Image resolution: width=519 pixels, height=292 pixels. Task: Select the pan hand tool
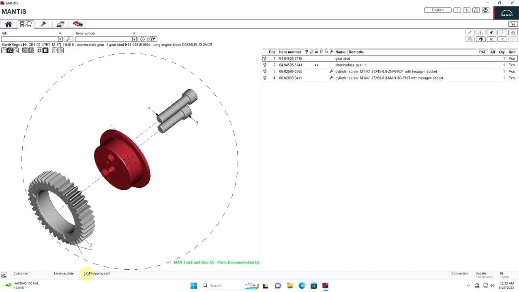pyautogui.click(x=4, y=50)
